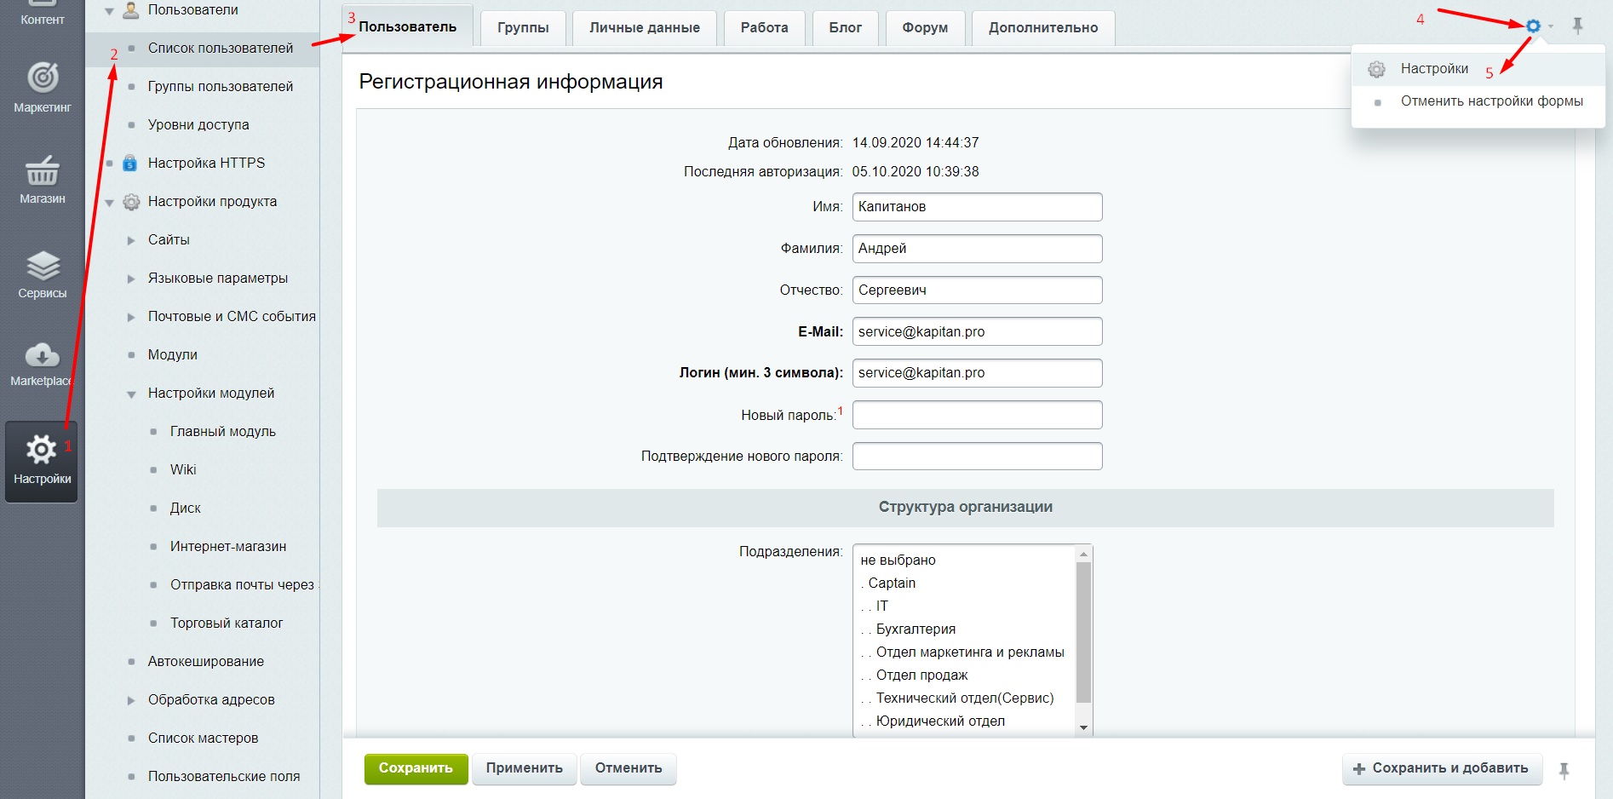Click the Сохранить и добавить button
Viewport: 1613px width, 799px height.
1441,768
